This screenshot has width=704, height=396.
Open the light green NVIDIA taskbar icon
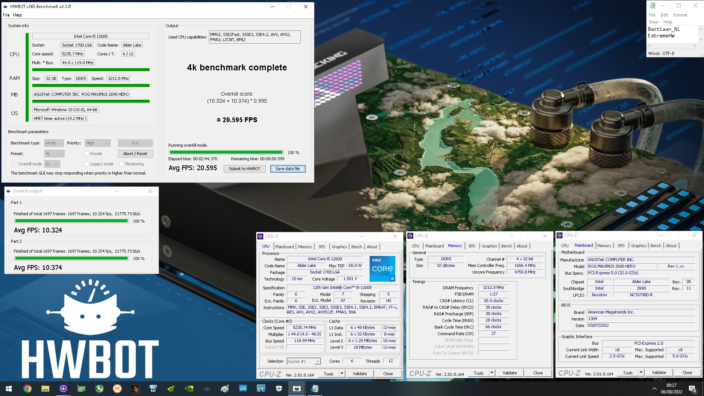pyautogui.click(x=171, y=389)
